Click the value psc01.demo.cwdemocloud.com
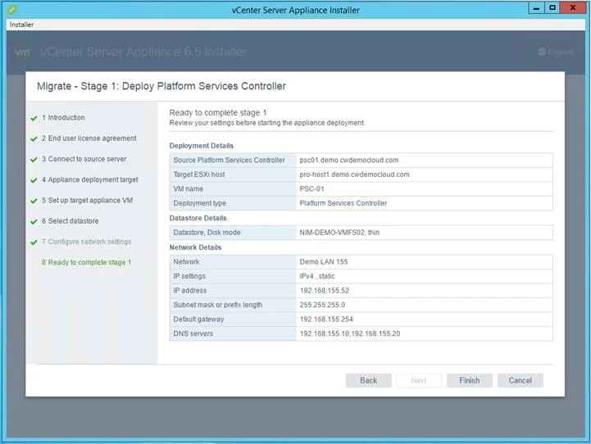This screenshot has height=444, width=591. tap(349, 160)
